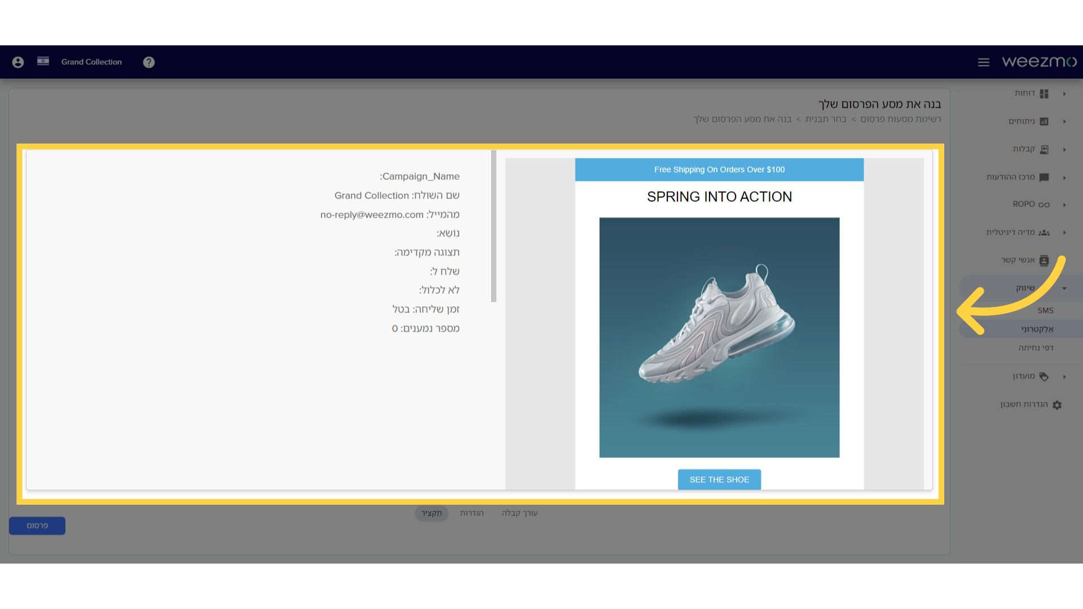This screenshot has height=609, width=1083.
Task: Toggle the hamburger menu icon
Action: [x=984, y=62]
